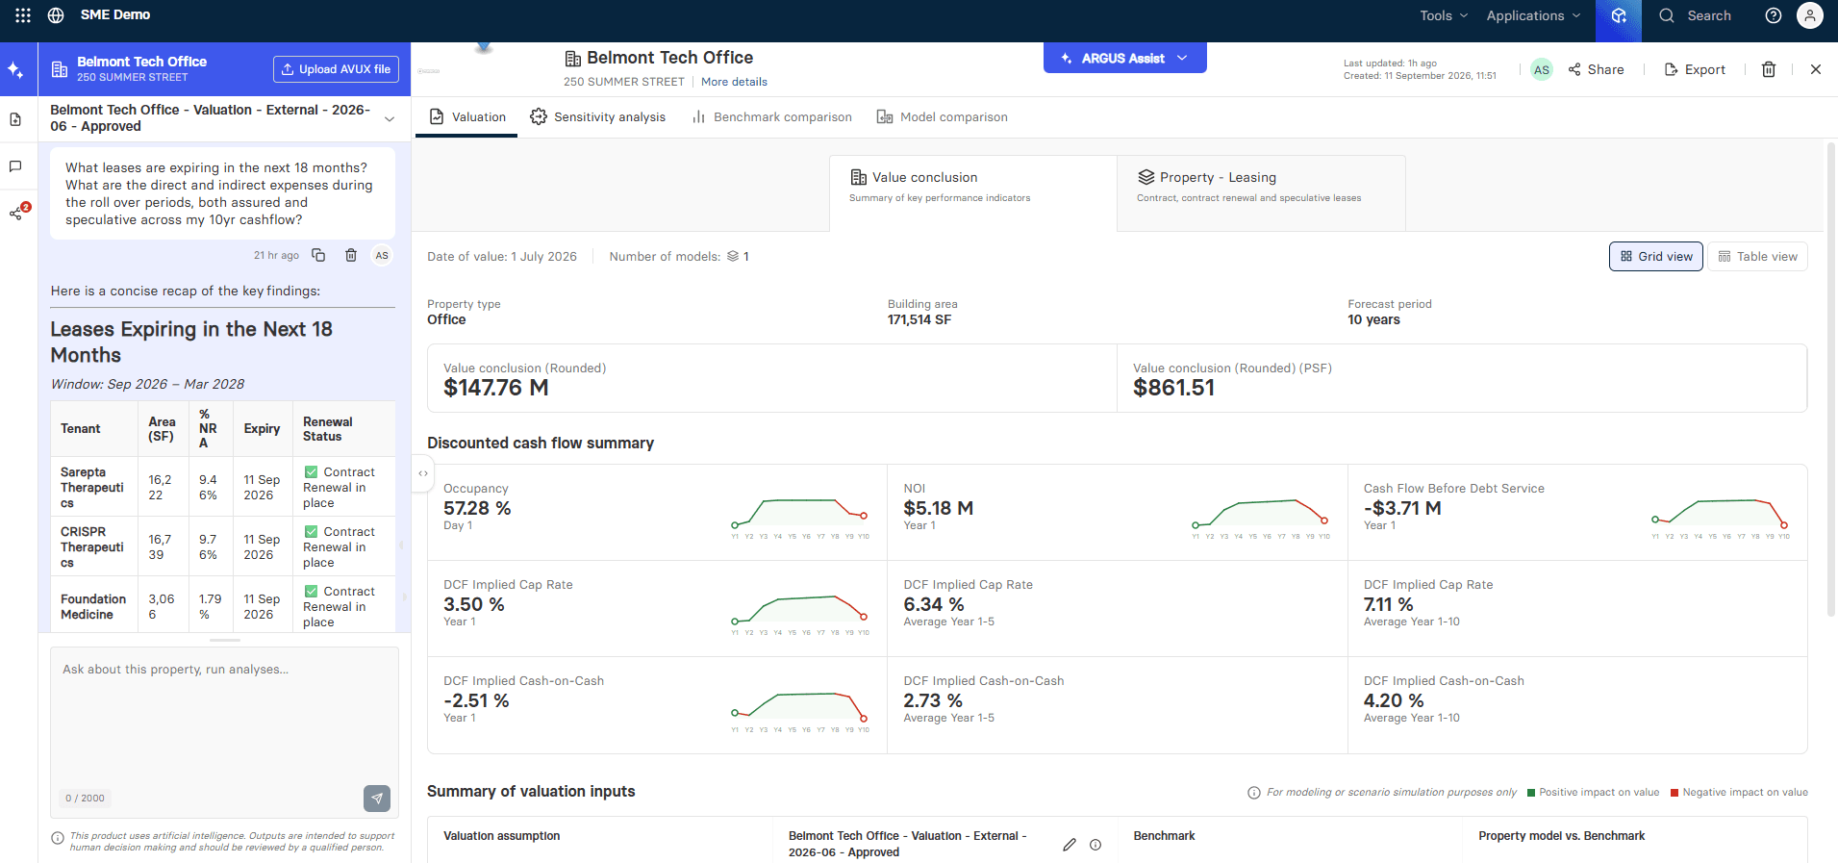The width and height of the screenshot is (1838, 863).
Task: Open the Model comparison tab
Action: coord(943,117)
